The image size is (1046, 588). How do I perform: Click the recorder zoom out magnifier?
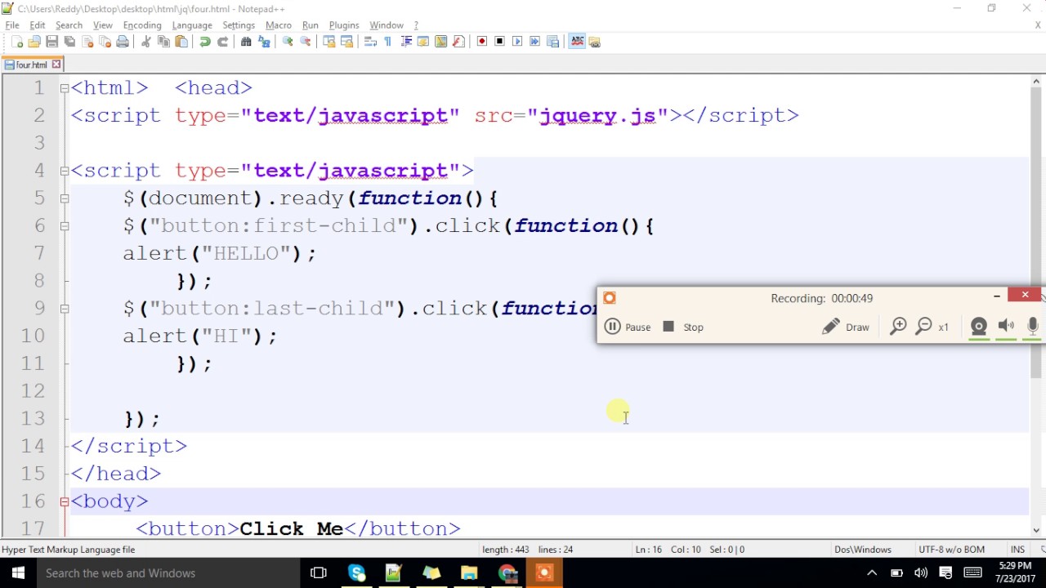click(924, 327)
